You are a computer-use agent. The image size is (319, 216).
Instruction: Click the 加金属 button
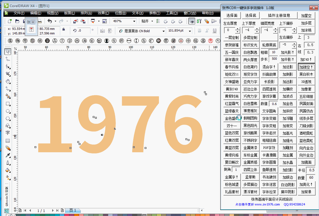point(288,155)
